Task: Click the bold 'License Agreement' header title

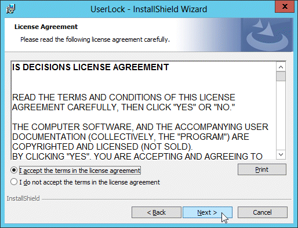Action: (x=46, y=27)
